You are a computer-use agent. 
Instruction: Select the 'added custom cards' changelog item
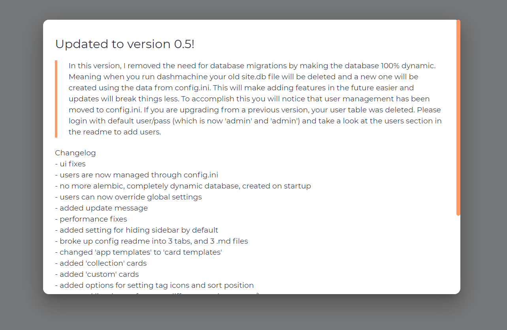pos(97,274)
